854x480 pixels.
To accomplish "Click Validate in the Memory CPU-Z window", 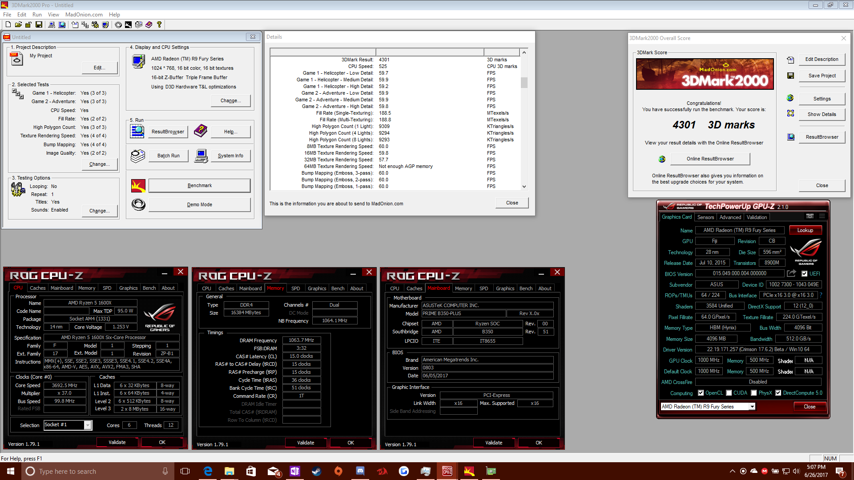I will coord(306,443).
